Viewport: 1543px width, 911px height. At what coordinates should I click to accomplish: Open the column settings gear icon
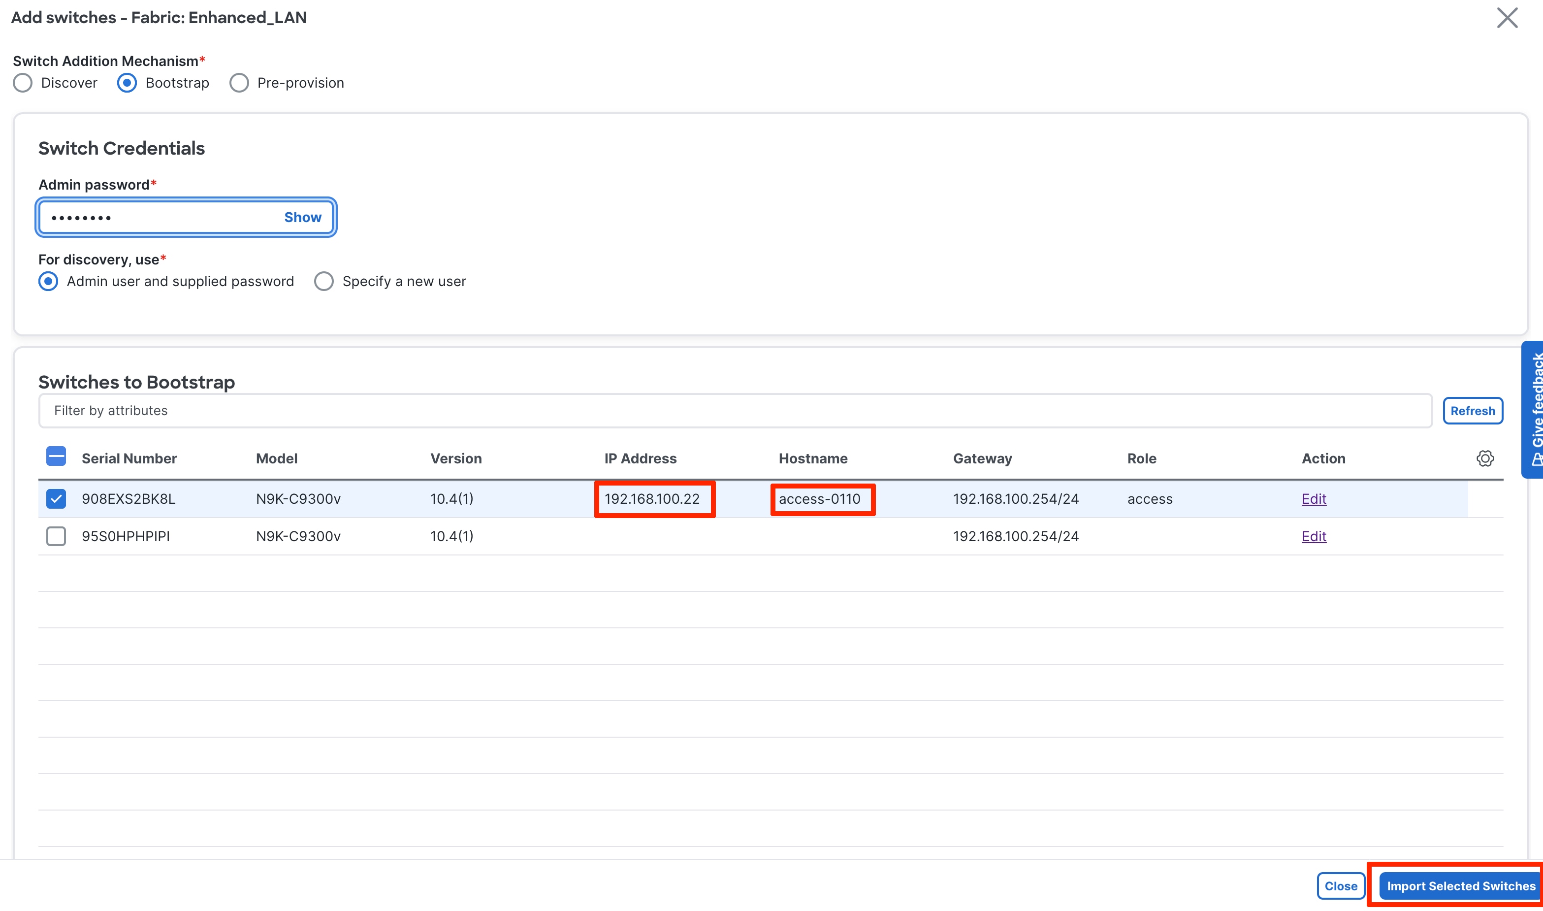[x=1485, y=458]
